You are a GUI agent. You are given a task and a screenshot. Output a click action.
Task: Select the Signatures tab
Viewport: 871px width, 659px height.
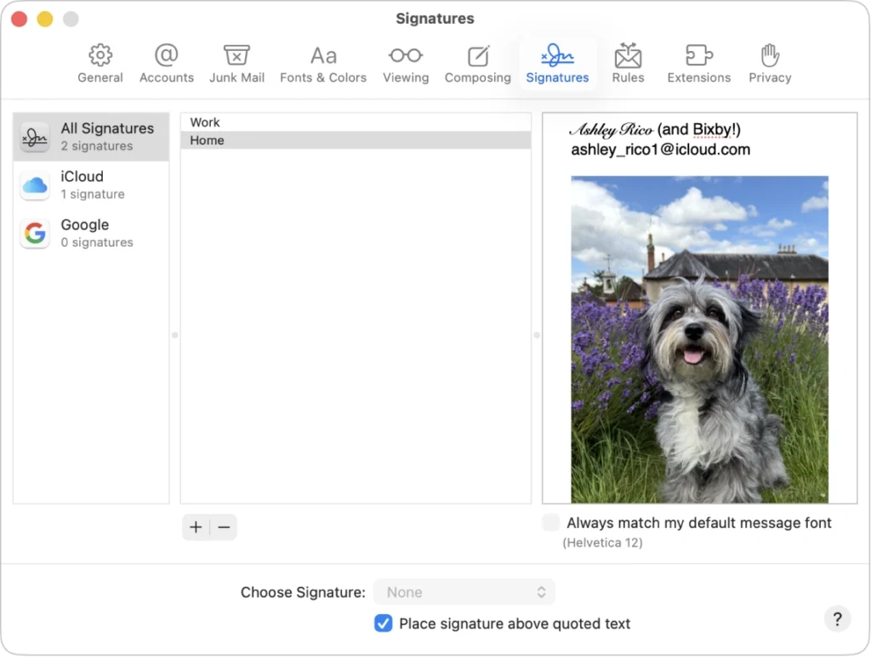pos(557,62)
